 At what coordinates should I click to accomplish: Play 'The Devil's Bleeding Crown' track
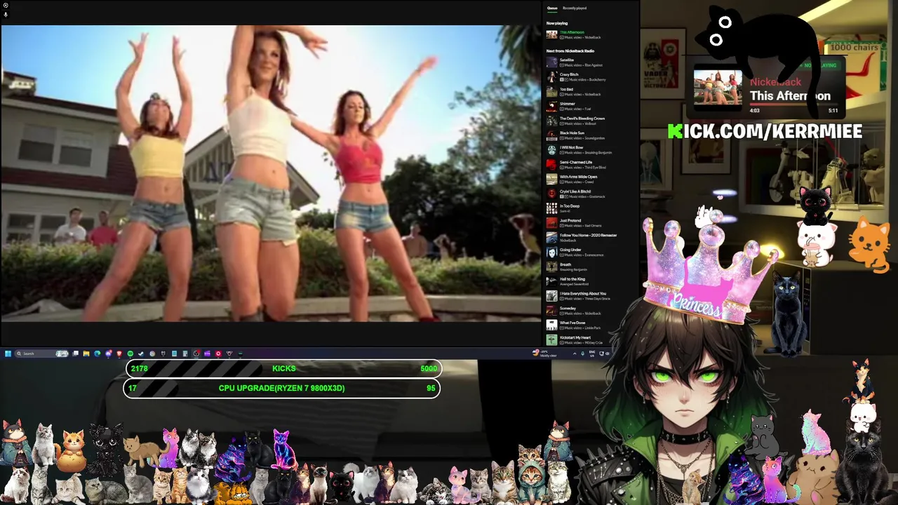(x=589, y=121)
